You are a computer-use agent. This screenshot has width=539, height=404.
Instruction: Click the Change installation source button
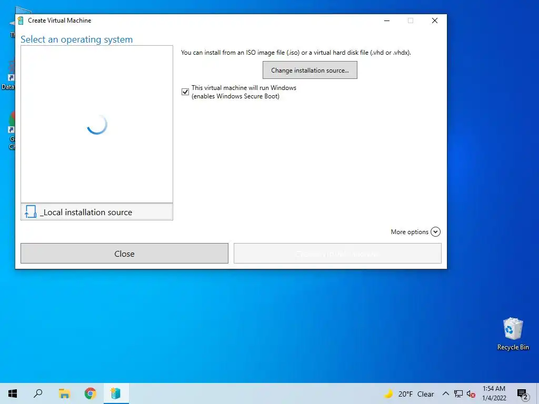pos(310,70)
